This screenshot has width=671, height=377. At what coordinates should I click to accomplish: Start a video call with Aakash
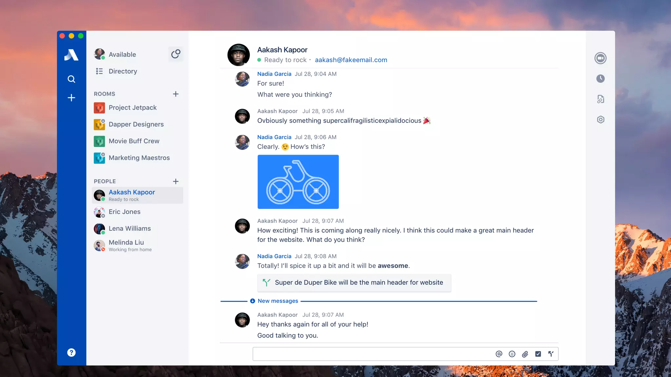coord(600,58)
